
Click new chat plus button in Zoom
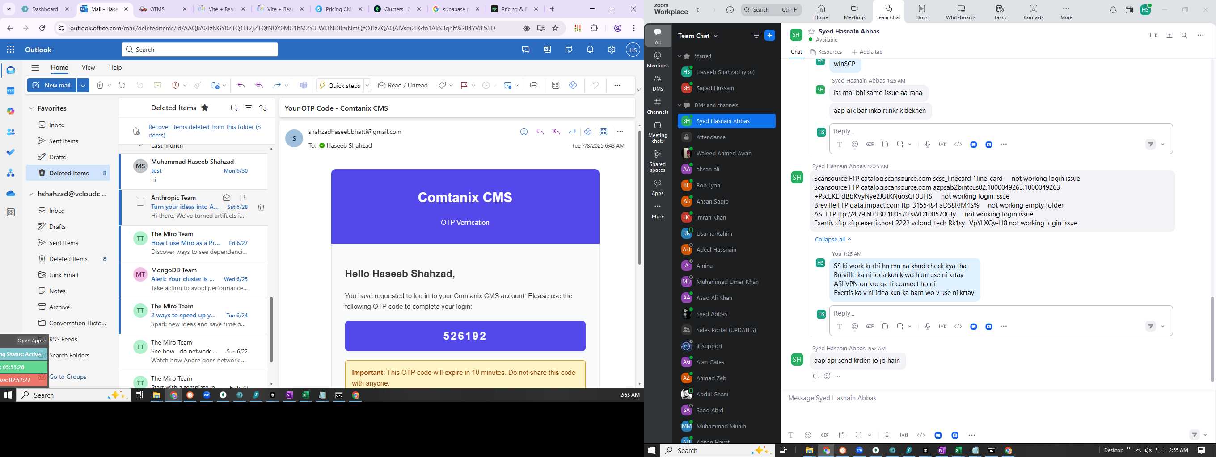pyautogui.click(x=770, y=35)
